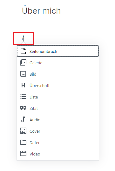Select the Video text entry
This screenshot has width=115, height=171.
(35, 154)
